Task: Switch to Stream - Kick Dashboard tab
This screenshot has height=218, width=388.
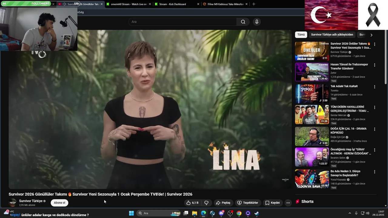Action: coord(176,4)
